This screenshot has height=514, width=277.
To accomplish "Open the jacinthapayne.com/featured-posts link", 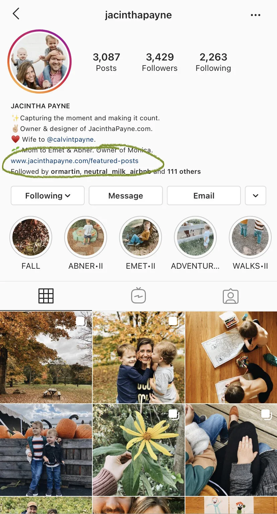I will click(x=75, y=161).
